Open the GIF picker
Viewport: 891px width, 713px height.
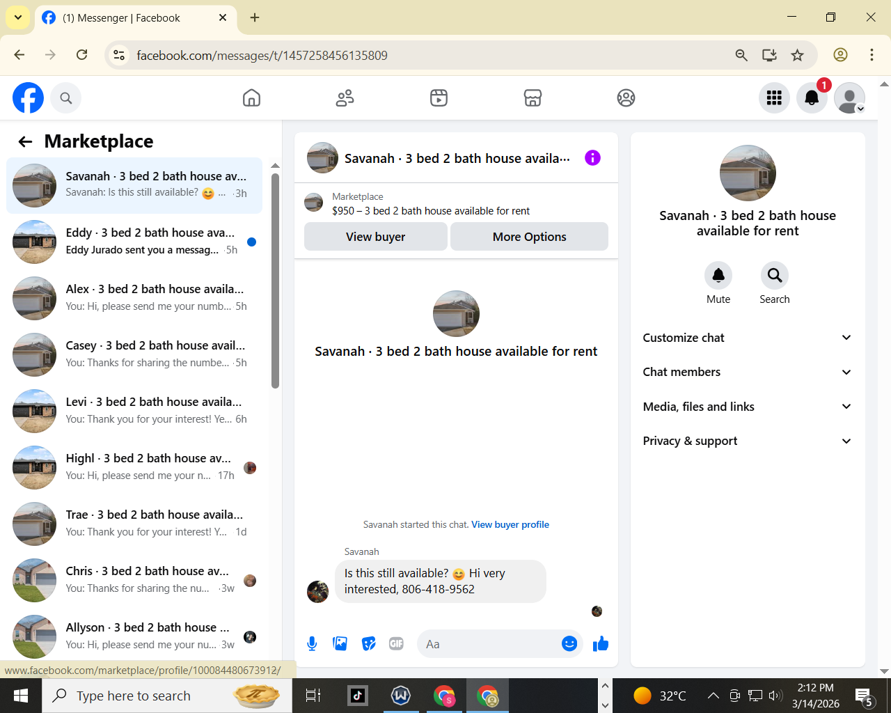pos(397,644)
